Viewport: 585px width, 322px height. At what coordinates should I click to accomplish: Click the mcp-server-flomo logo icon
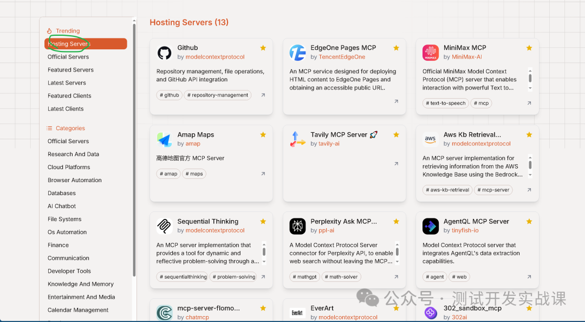(164, 313)
